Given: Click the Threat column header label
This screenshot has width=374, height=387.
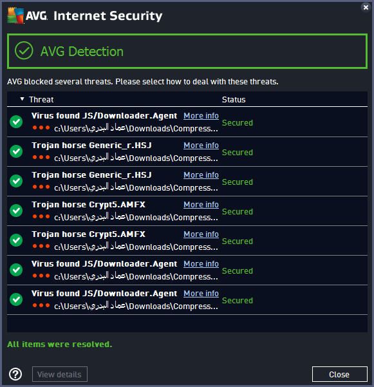Looking at the screenshot, I should tap(41, 99).
